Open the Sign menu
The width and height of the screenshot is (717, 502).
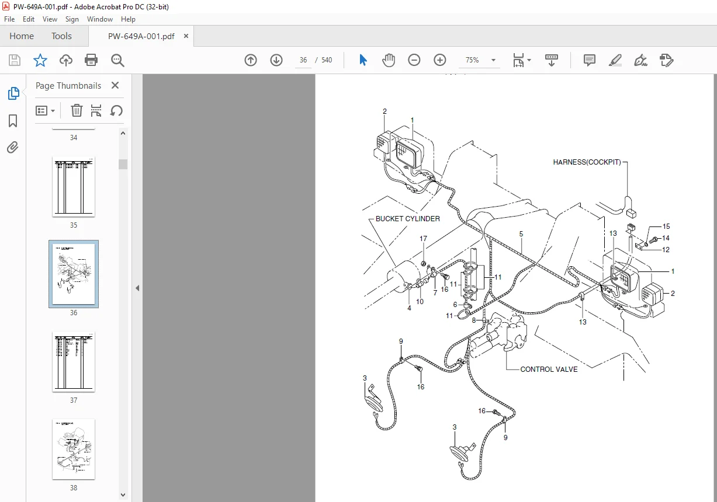pos(72,19)
